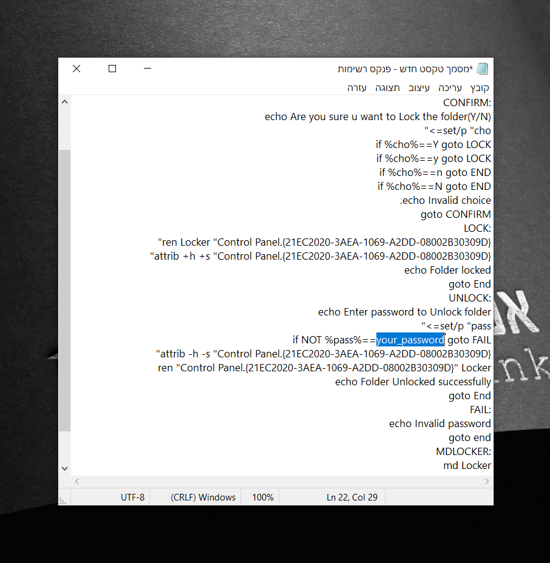Close the Notepad window

coord(76,69)
